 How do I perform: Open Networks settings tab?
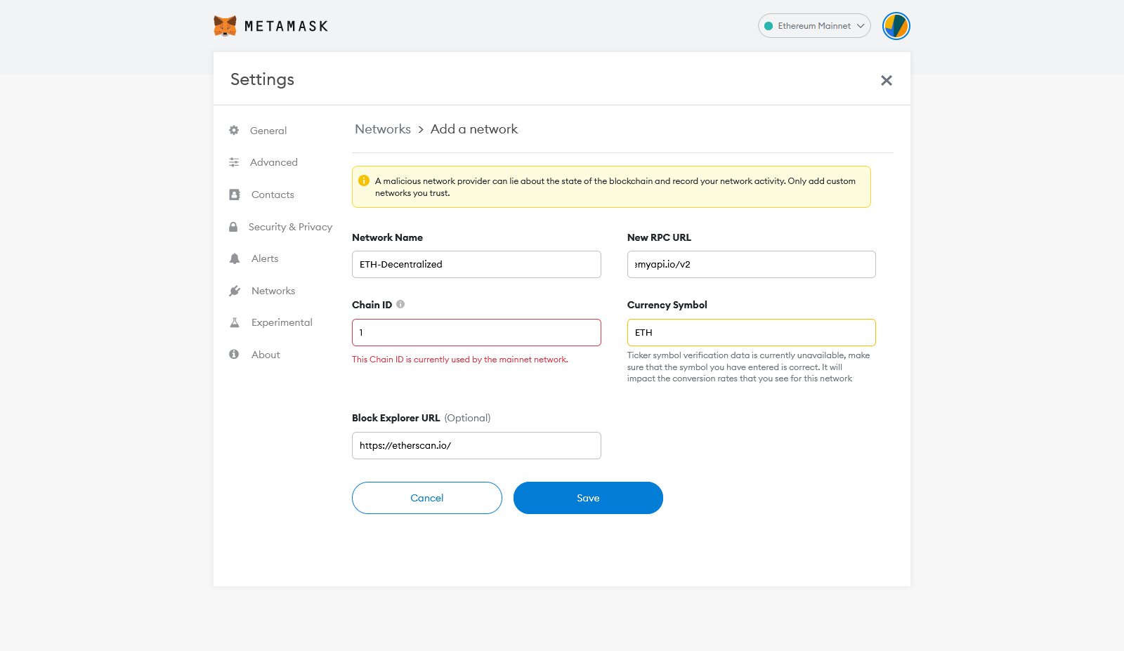tap(273, 291)
